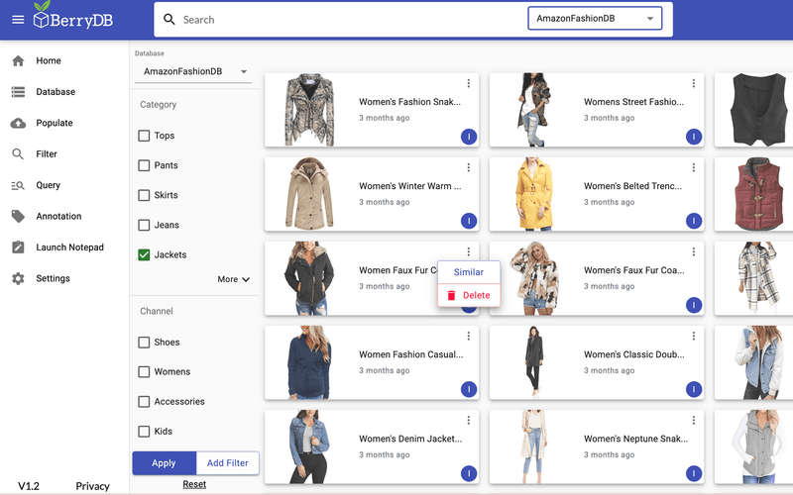Click the Settings gear icon
Viewport: 793px width, 495px height.
(18, 279)
